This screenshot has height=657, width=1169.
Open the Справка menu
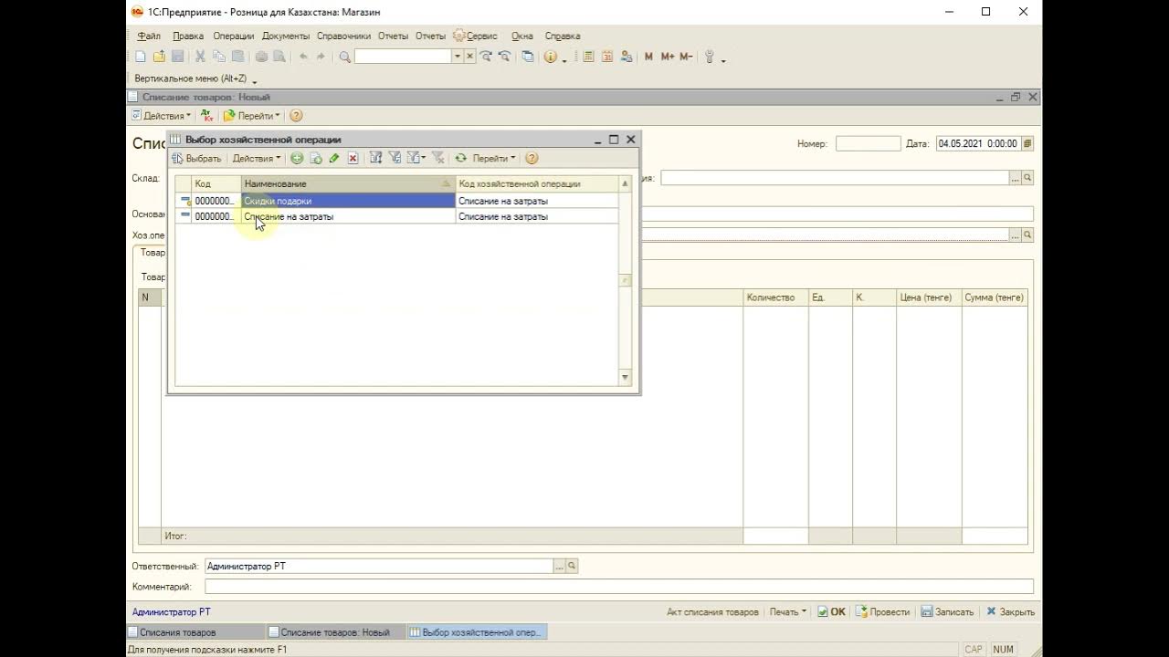point(563,36)
